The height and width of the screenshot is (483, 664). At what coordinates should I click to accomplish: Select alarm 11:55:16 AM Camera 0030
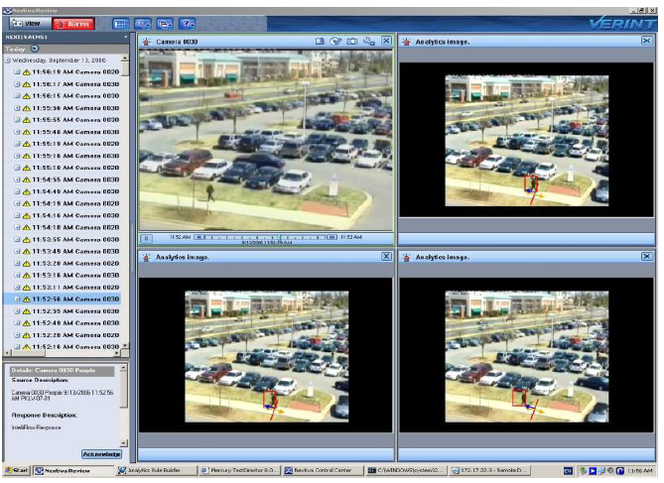75,156
